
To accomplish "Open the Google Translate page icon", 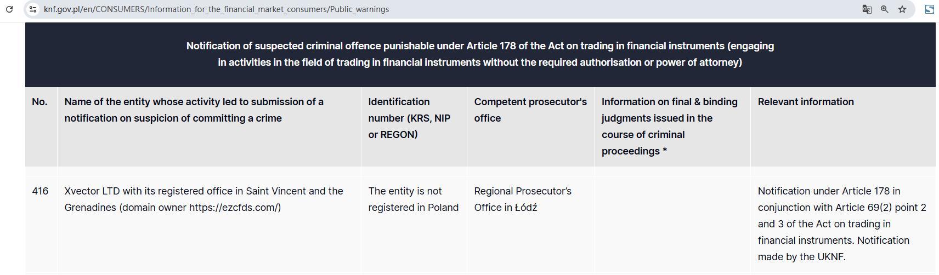I will click(867, 9).
